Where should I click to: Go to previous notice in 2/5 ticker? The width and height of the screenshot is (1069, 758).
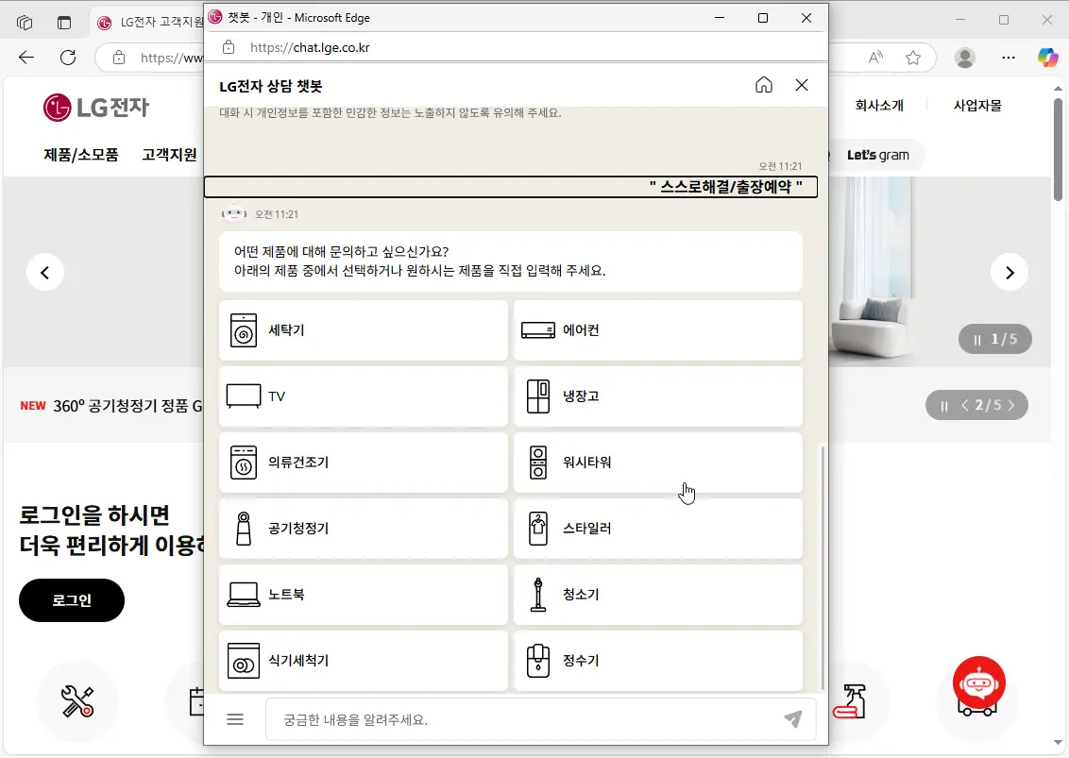[965, 405]
